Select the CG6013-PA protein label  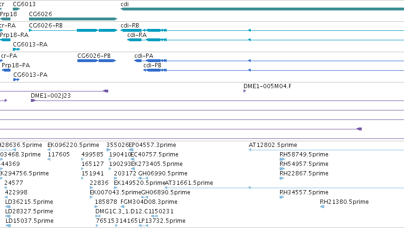click(x=30, y=75)
